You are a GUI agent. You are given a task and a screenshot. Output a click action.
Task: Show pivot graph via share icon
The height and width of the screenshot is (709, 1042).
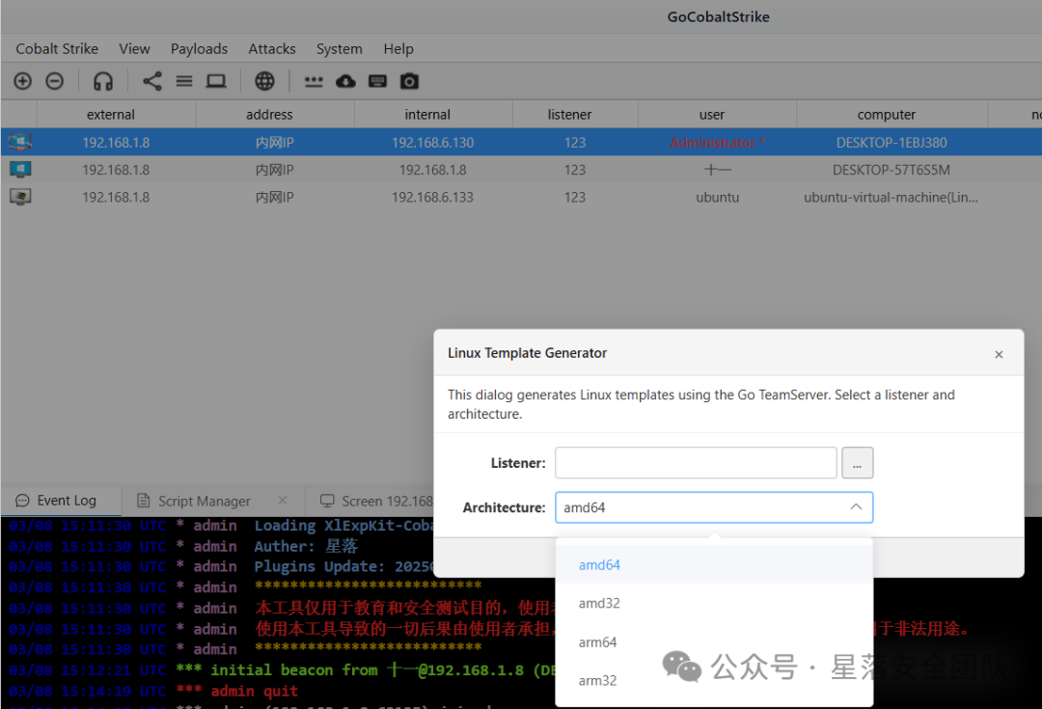tap(152, 81)
